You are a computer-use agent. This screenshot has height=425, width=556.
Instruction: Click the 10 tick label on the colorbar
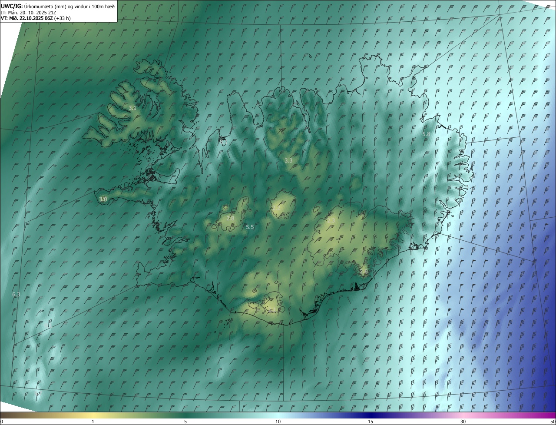(x=278, y=422)
